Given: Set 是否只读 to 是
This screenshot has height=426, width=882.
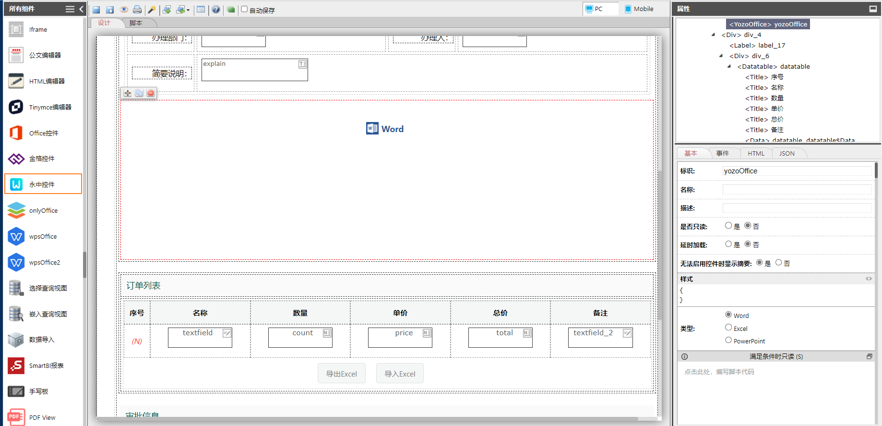Looking at the screenshot, I should (x=728, y=226).
